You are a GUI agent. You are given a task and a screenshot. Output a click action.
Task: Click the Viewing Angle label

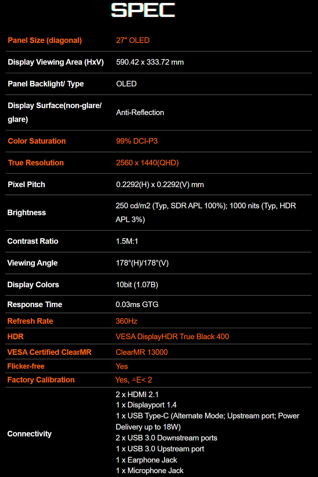pos(32,263)
